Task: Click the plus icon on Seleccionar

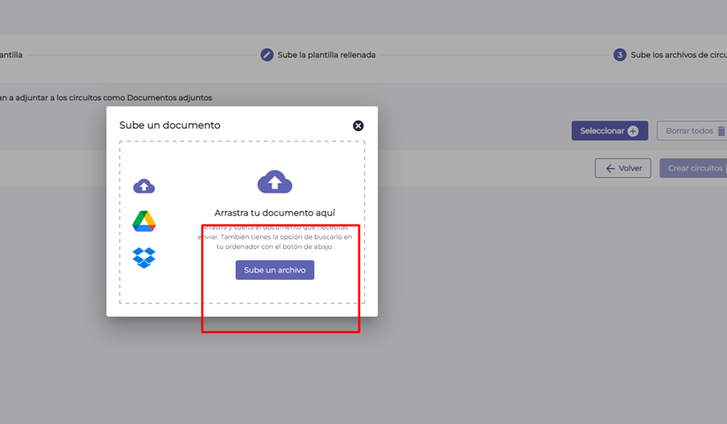Action: [633, 131]
